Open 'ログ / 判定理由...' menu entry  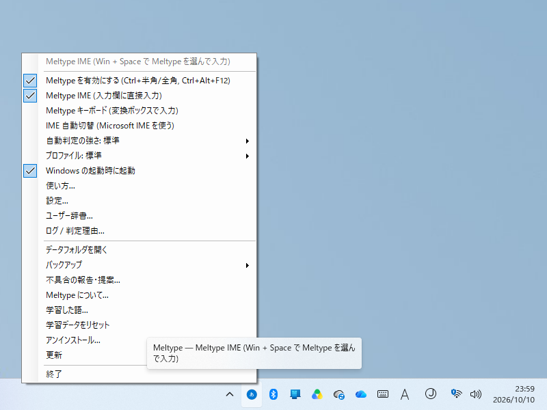tap(139, 231)
